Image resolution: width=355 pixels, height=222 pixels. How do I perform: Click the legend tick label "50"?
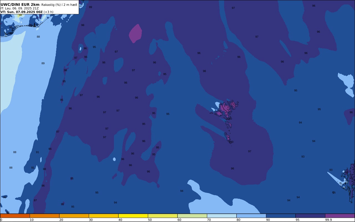[150, 220]
